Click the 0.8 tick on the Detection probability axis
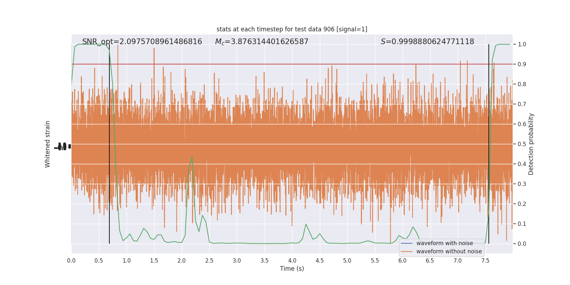The width and height of the screenshot is (570, 285). (x=522, y=84)
